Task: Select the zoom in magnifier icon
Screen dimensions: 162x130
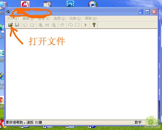Action: [x=41, y=25]
